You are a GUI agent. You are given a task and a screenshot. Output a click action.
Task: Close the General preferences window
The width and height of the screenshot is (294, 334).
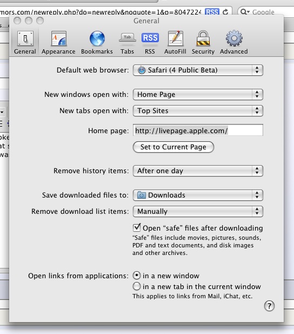tap(17, 21)
